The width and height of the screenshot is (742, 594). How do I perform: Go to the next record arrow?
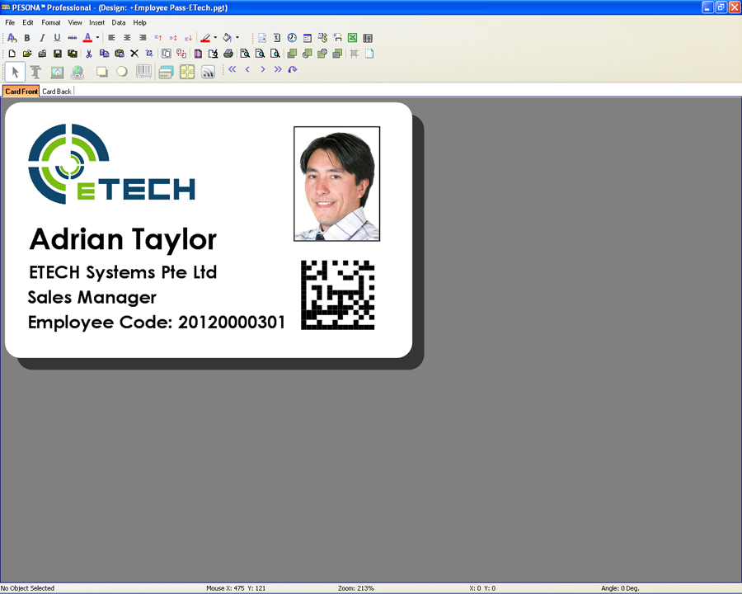(263, 70)
